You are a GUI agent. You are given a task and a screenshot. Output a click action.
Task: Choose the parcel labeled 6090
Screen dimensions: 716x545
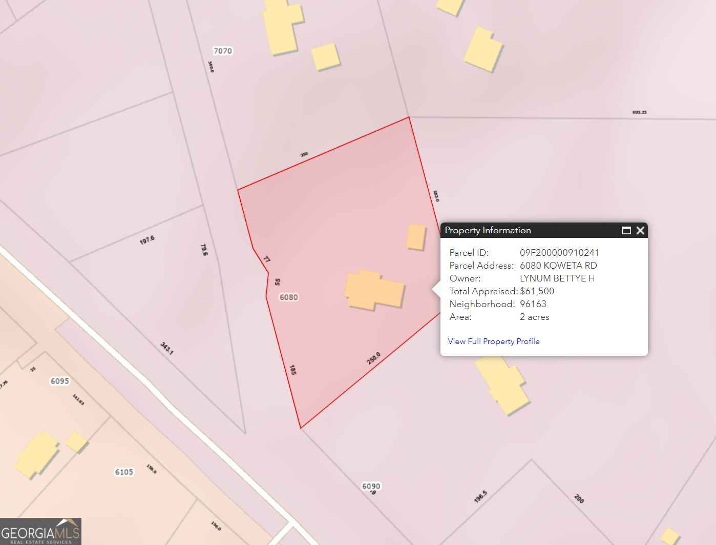click(371, 486)
